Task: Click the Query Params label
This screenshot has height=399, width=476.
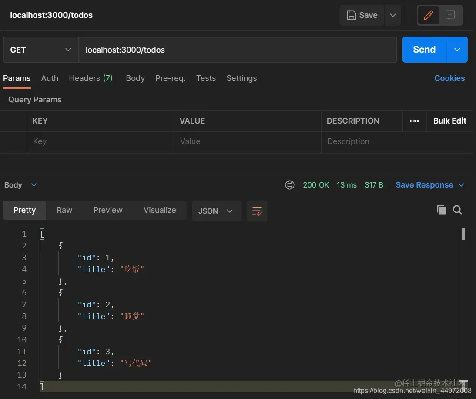Action: [x=35, y=100]
